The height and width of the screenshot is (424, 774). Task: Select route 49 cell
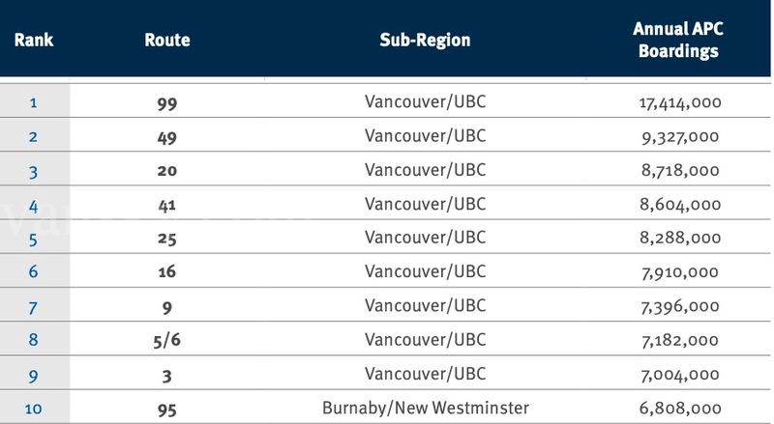tap(167, 137)
